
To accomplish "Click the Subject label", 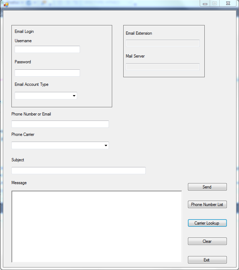I will 18,160.
